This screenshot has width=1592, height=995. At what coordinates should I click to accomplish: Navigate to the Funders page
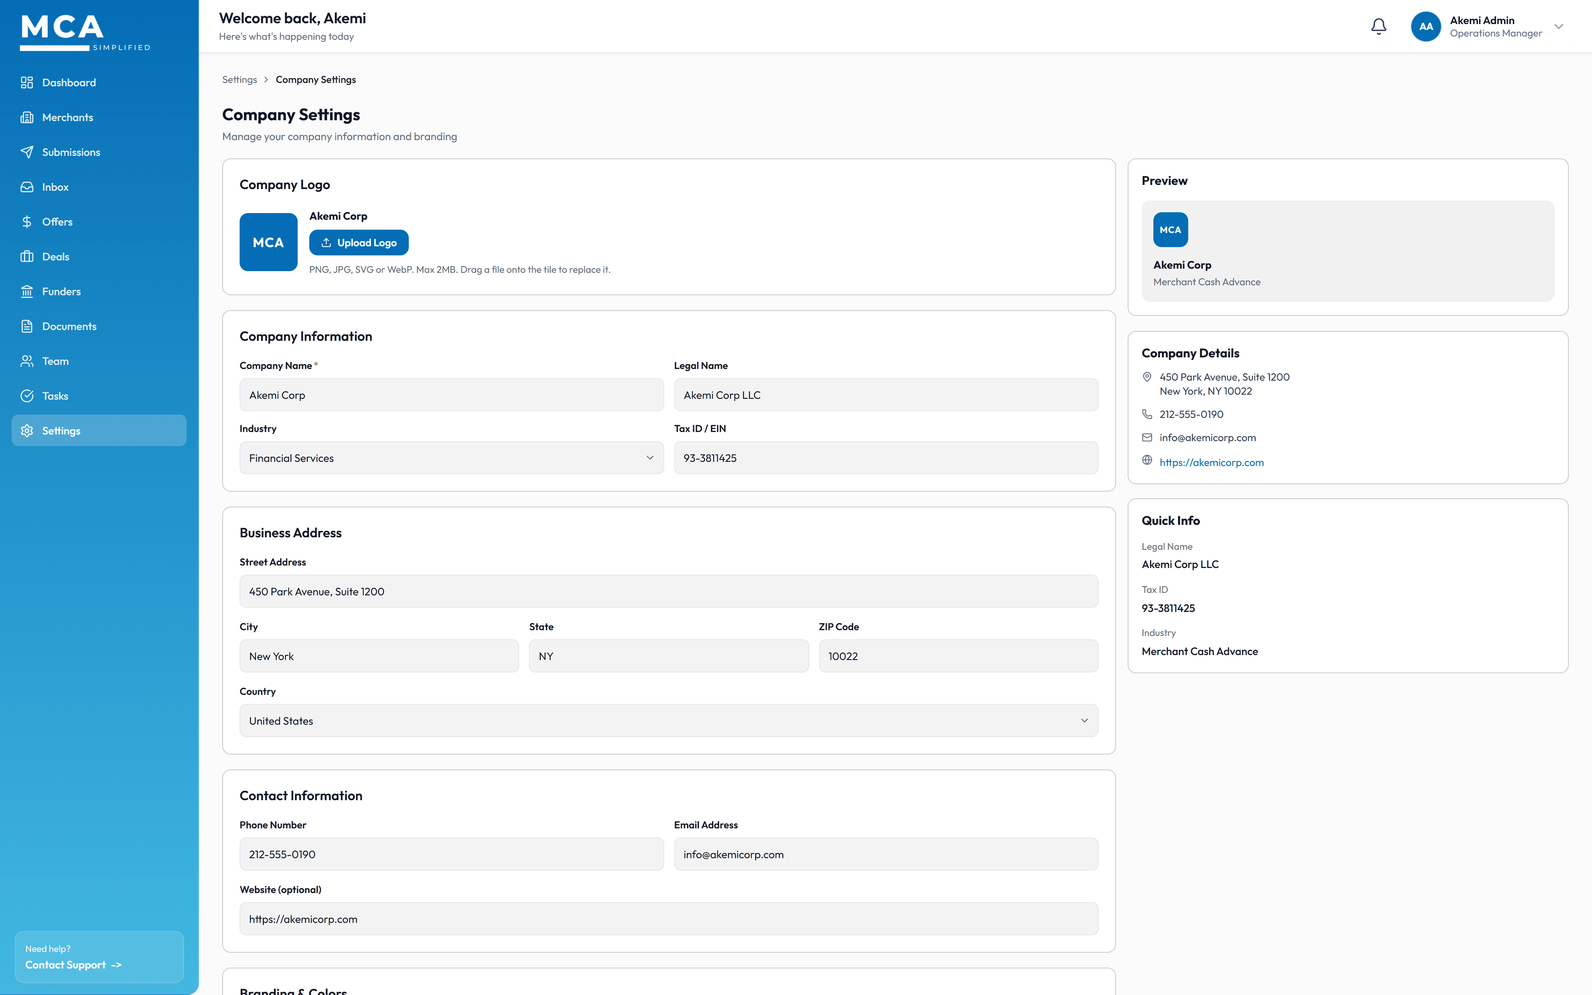click(99, 291)
